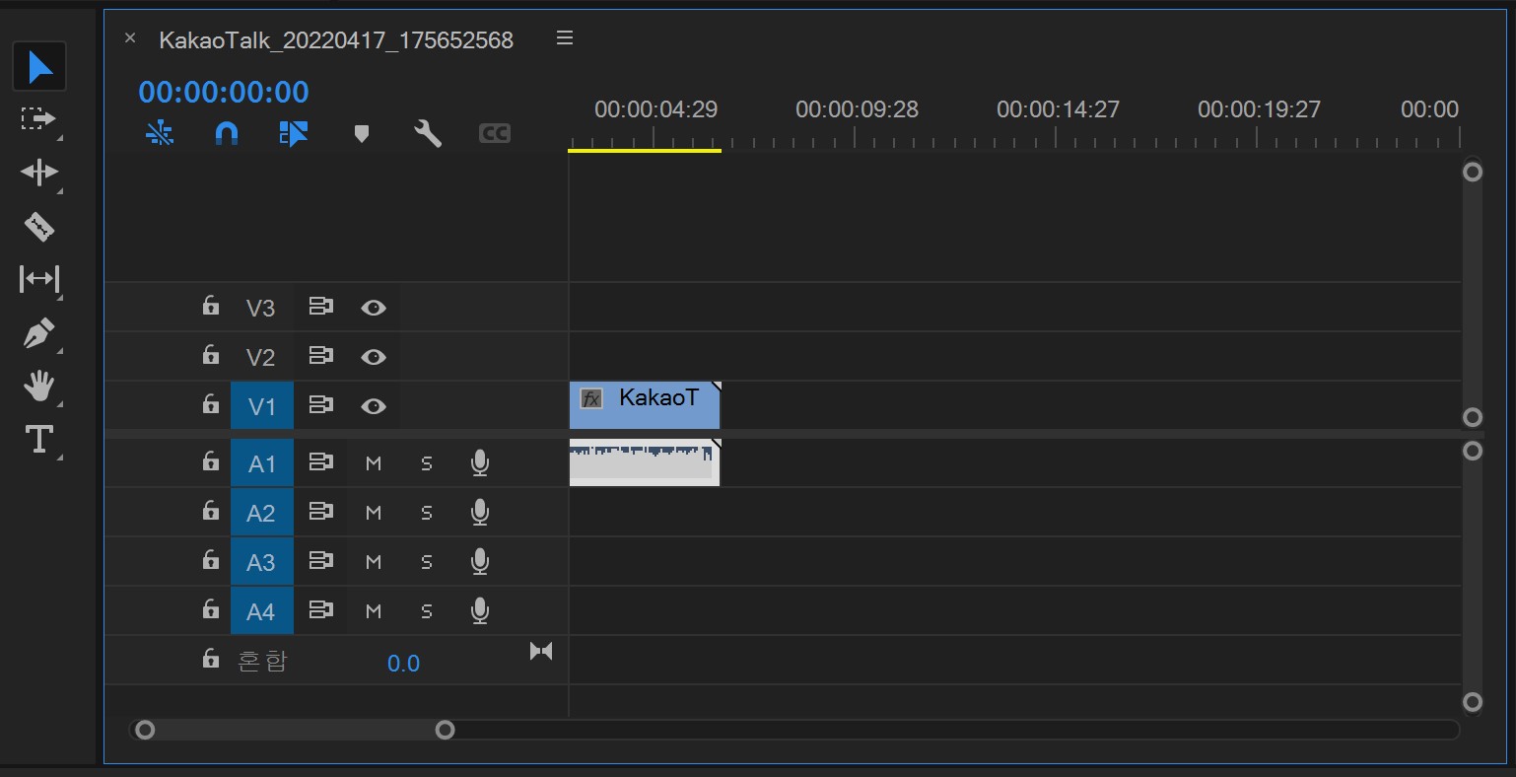Hide the V1 track output
The width and height of the screenshot is (1516, 777).
(373, 405)
